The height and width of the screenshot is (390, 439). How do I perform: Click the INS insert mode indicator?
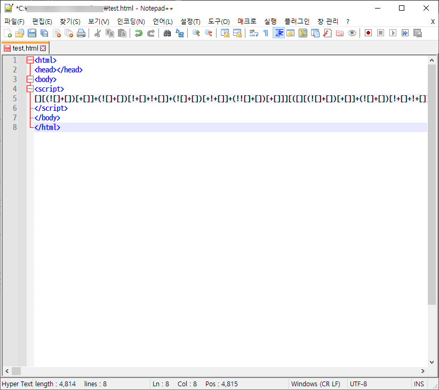tap(419, 384)
